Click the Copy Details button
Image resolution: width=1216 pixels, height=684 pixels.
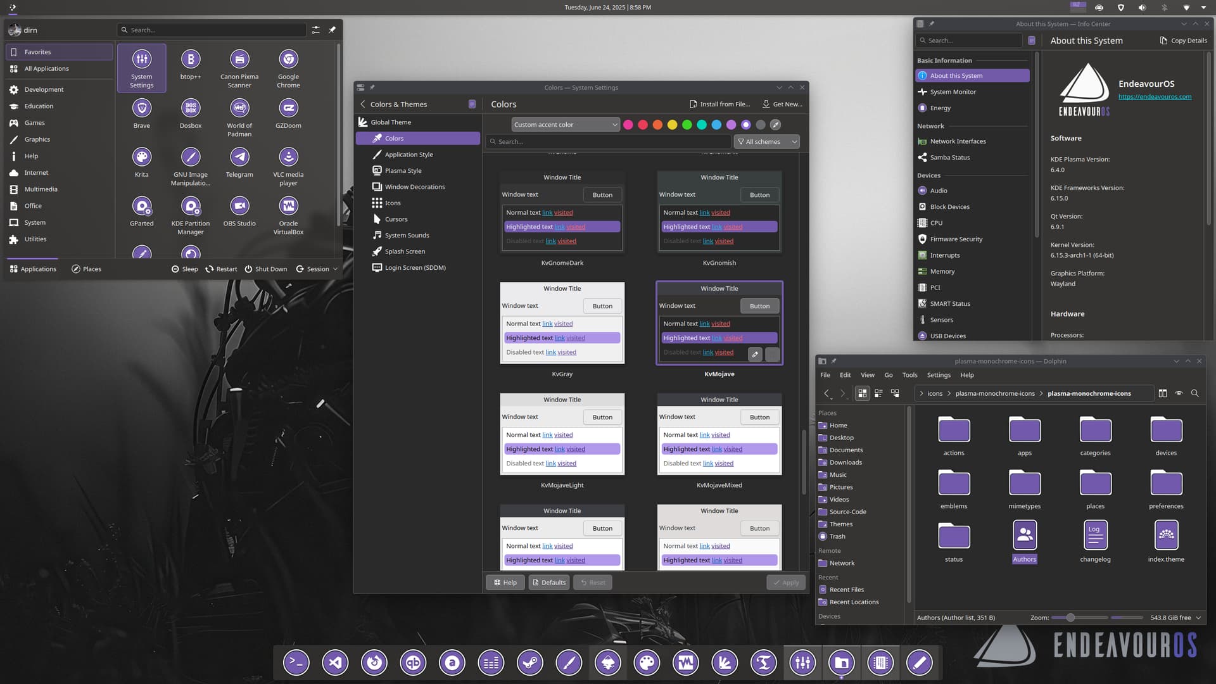tap(1182, 41)
